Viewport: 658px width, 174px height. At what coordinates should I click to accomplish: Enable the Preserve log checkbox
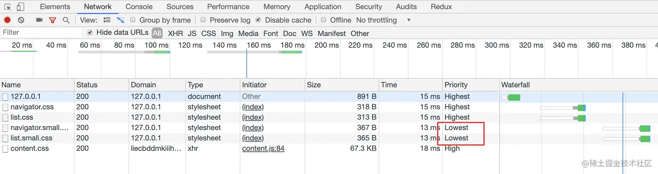coord(203,20)
